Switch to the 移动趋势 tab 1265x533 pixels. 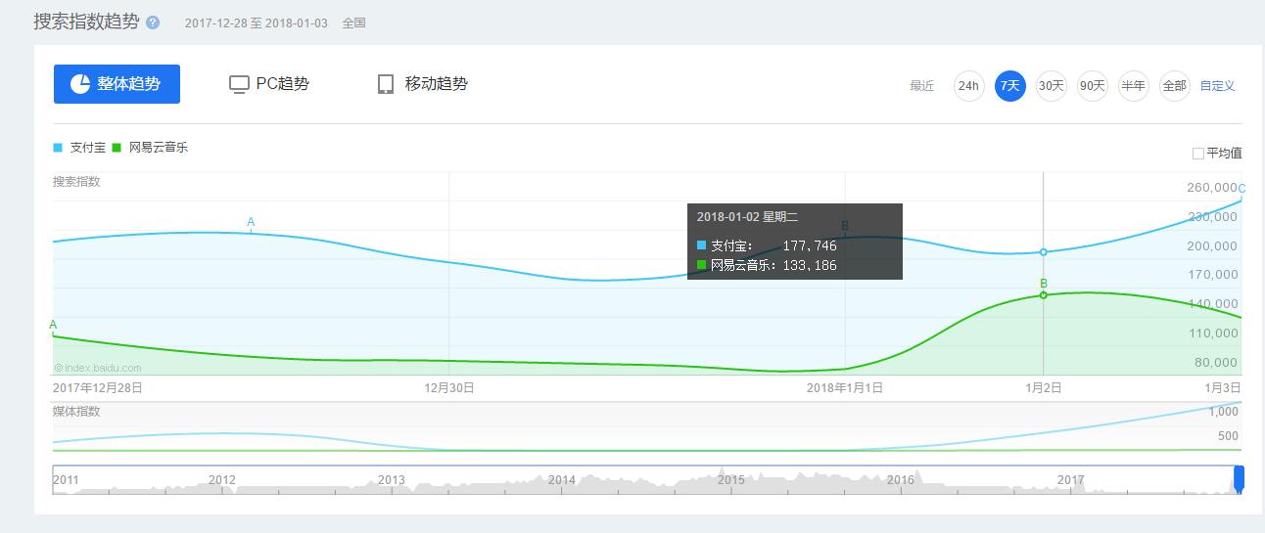coord(436,84)
